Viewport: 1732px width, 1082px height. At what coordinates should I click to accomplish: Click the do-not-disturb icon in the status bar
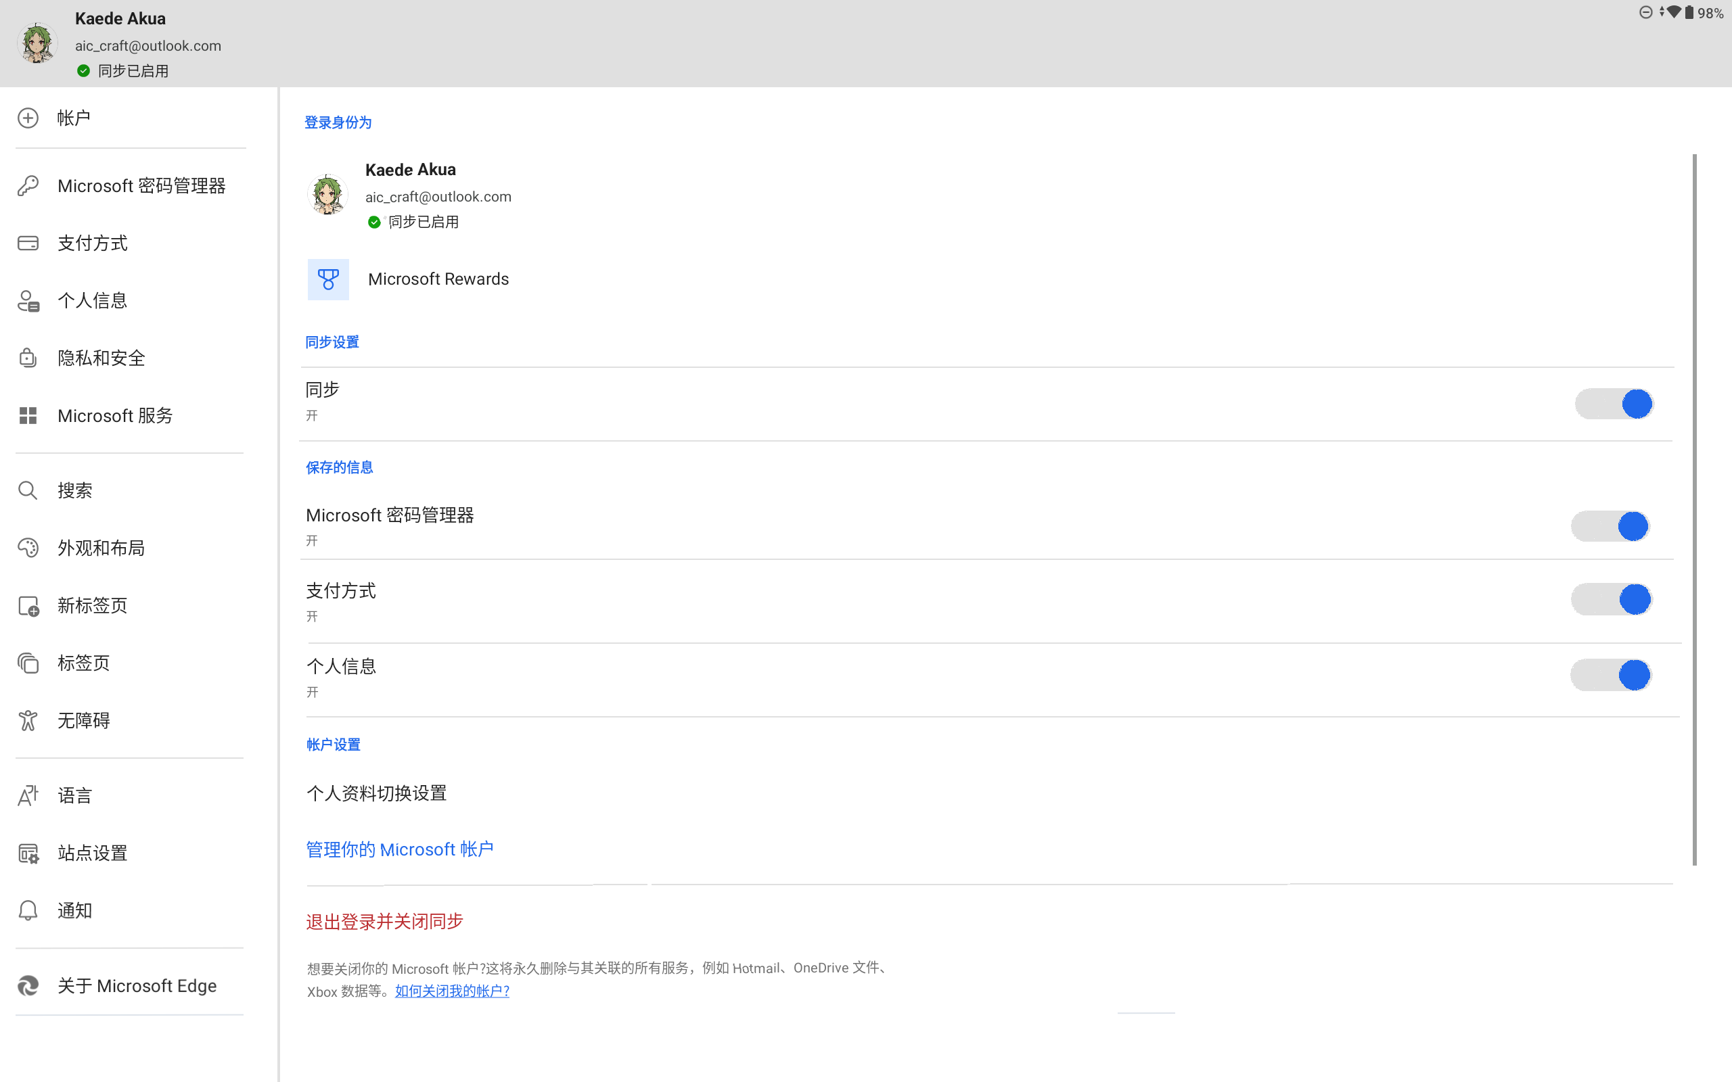1646,12
